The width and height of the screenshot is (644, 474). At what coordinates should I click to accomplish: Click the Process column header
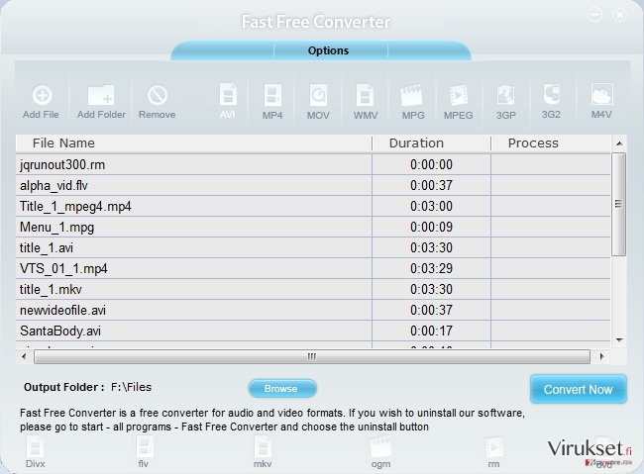click(x=551, y=143)
